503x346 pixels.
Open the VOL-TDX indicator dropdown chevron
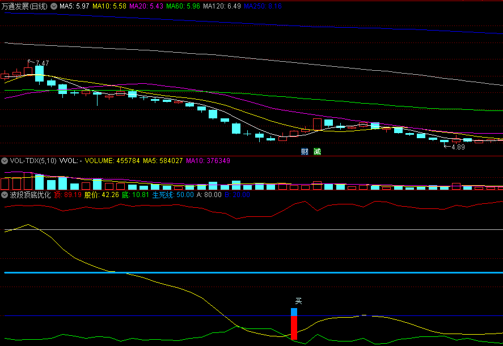click(5, 160)
